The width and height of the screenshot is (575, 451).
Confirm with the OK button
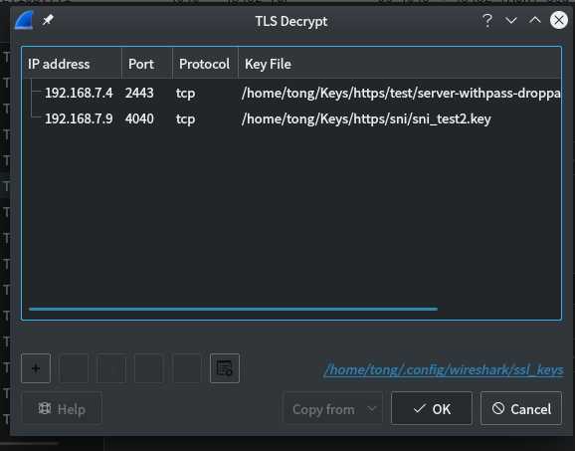coord(432,408)
